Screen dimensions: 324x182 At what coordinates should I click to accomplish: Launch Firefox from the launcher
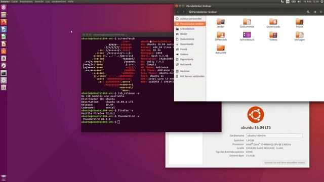point(4,22)
